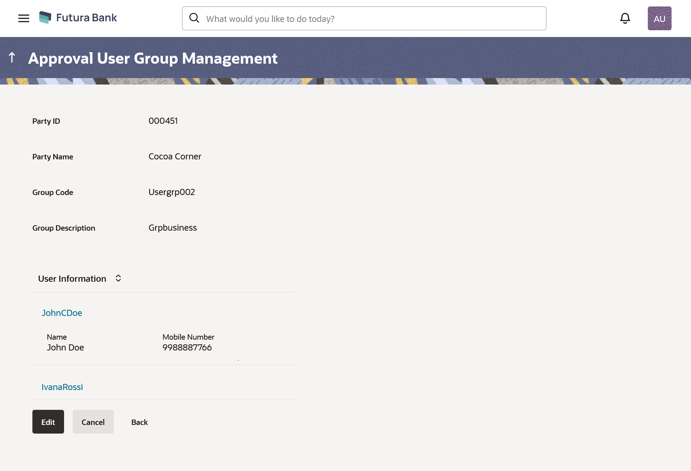
Task: Click the Futura Bank logo
Action: 45,17
